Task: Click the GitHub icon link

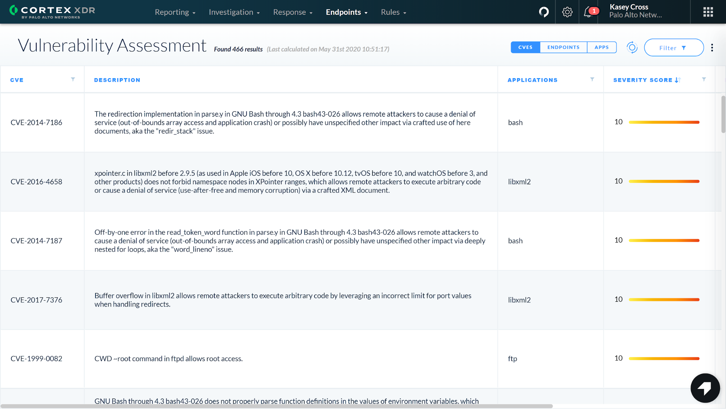Action: pyautogui.click(x=544, y=12)
